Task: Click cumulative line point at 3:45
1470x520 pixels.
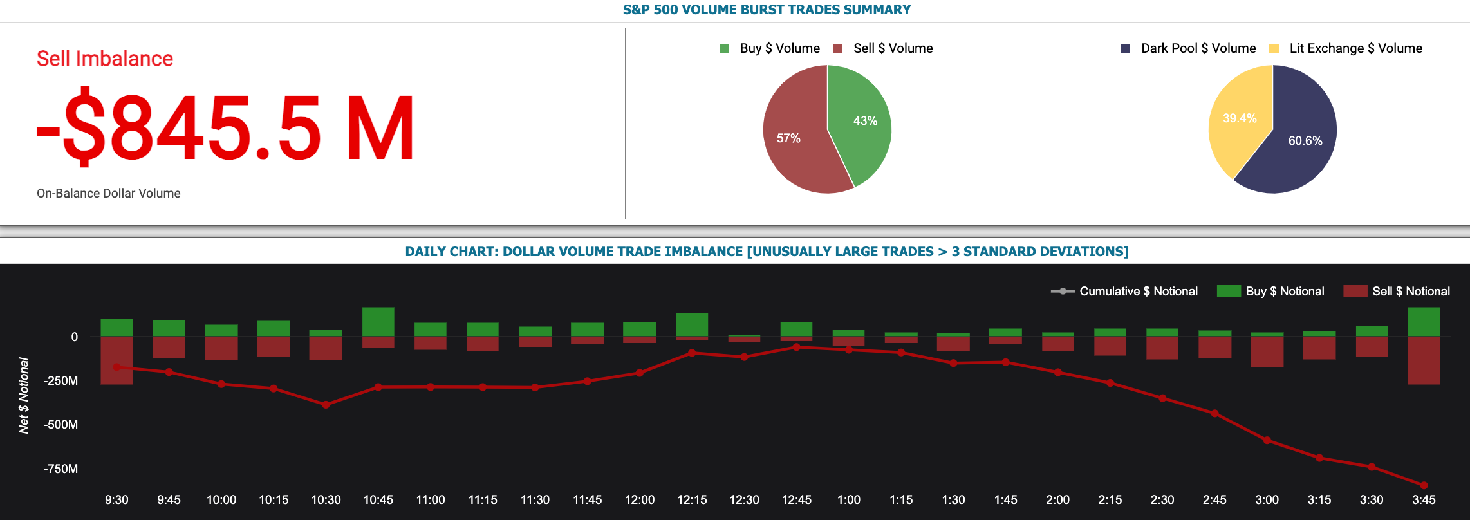Action: [x=1424, y=485]
